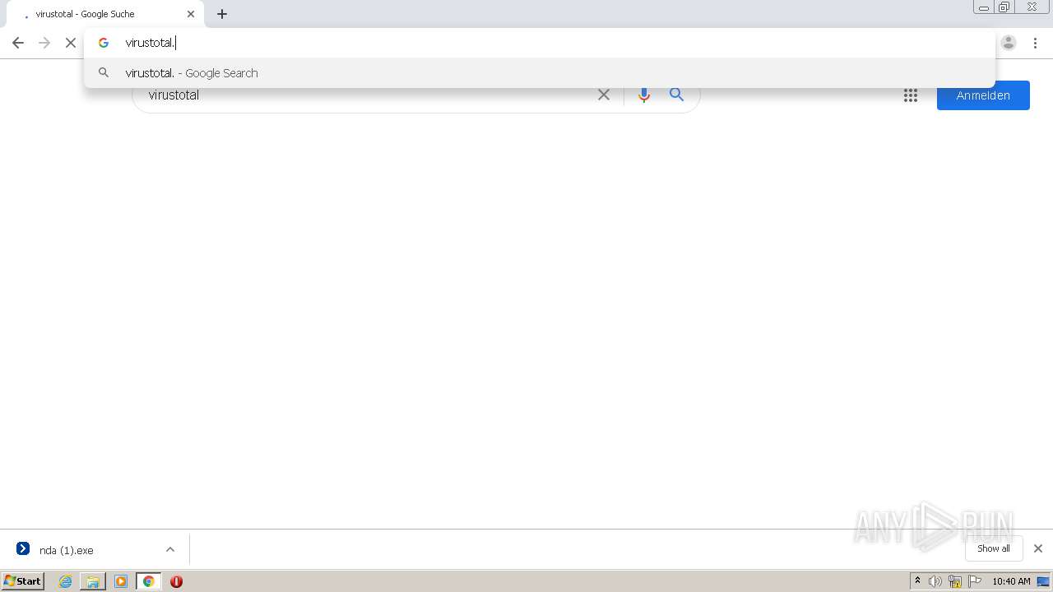Click Show all downloads button
The image size is (1053, 592).
coord(994,548)
